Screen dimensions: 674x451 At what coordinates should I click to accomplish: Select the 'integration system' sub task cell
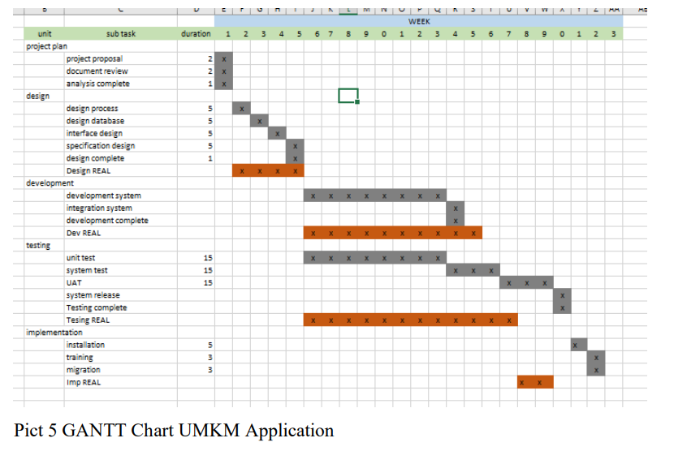(121, 208)
